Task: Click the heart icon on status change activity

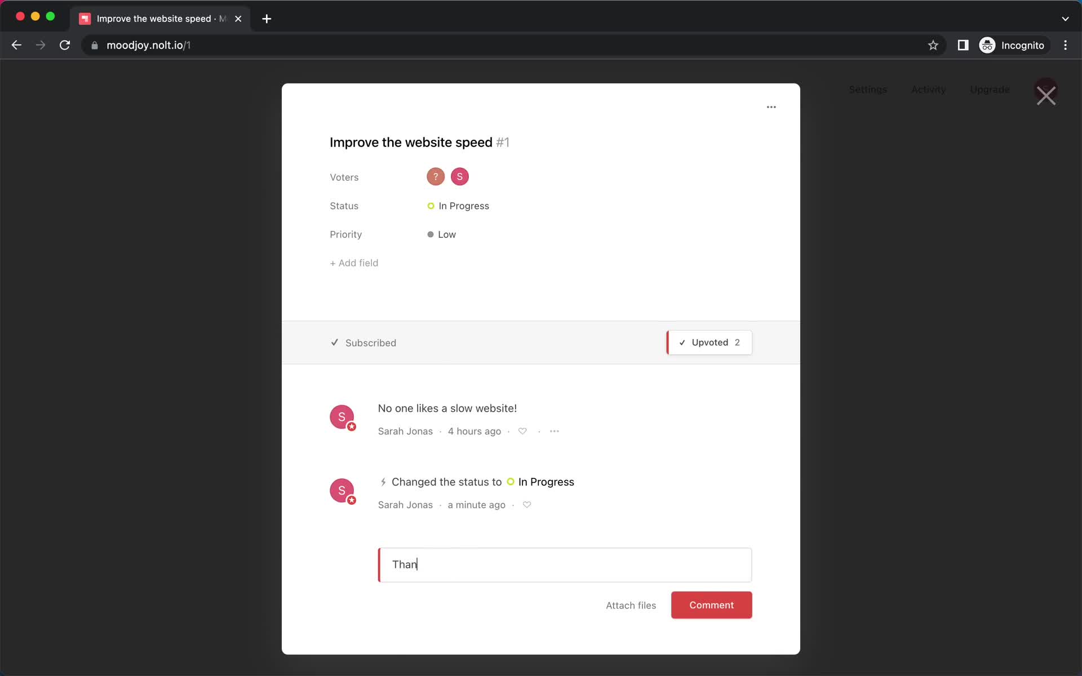Action: coord(526,505)
